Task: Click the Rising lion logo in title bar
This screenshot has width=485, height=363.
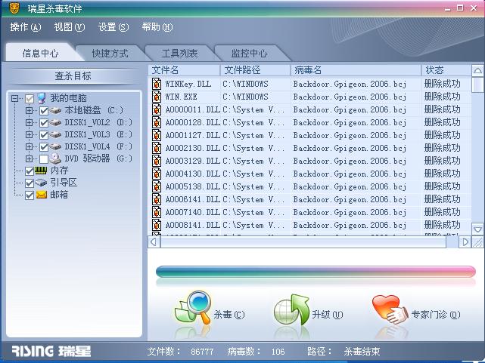Action: pyautogui.click(x=14, y=8)
